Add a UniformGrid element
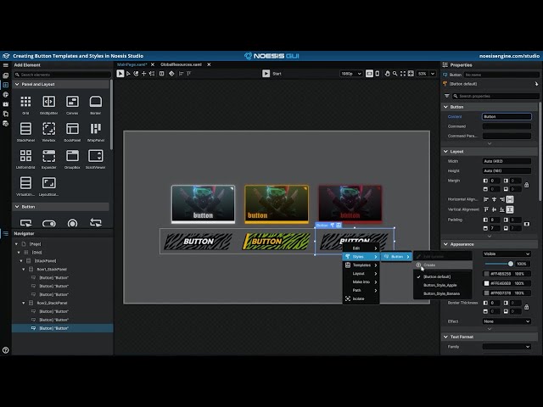The width and height of the screenshot is (543, 407). [25, 159]
